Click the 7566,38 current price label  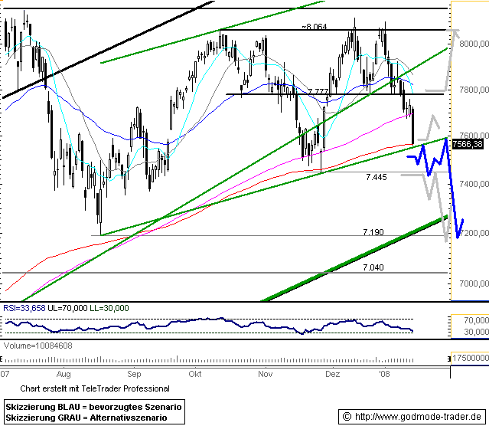(468, 144)
